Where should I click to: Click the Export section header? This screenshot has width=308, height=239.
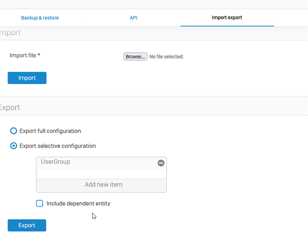pyautogui.click(x=10, y=108)
